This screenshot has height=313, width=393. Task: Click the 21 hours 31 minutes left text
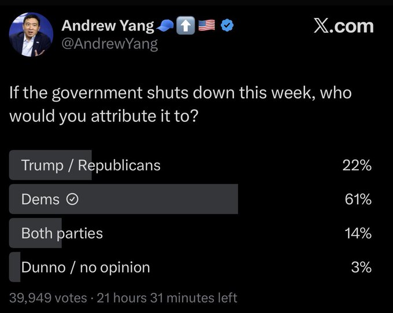pyautogui.click(x=167, y=298)
